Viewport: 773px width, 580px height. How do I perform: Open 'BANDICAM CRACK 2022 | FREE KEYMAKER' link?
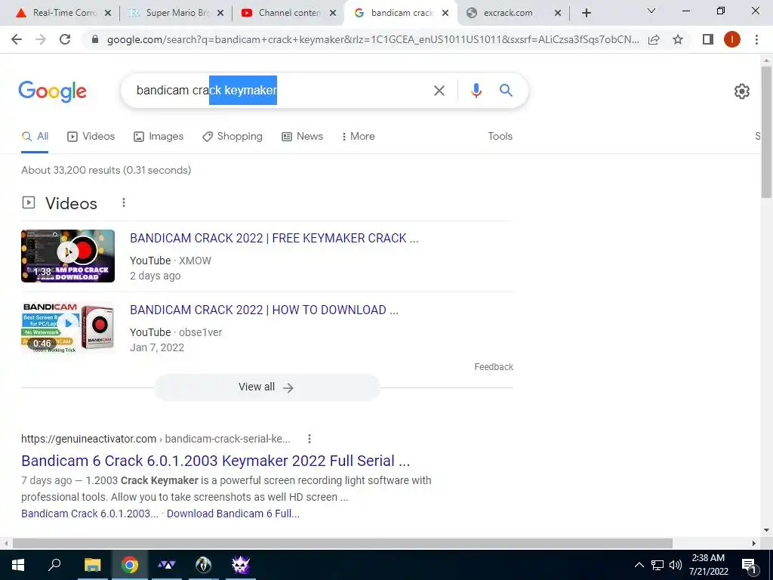274,238
